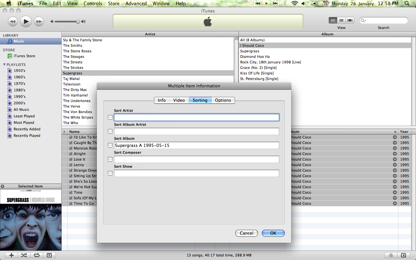Collapse the Playlists section triangle
This screenshot has width=416, height=260.
(4, 65)
